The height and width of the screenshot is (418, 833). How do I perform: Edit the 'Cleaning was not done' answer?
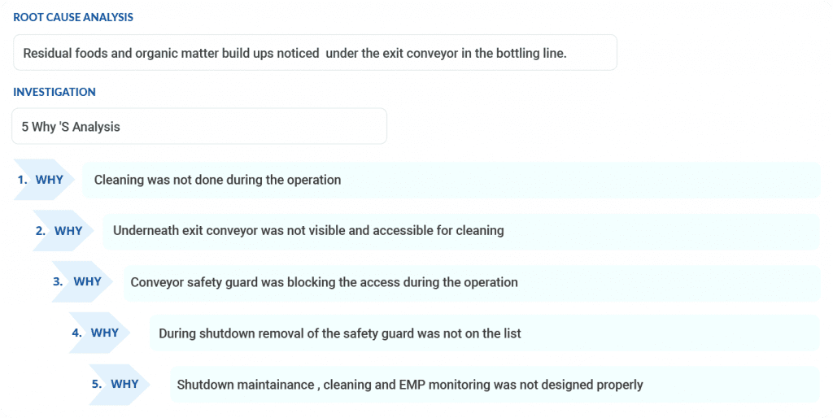451,180
